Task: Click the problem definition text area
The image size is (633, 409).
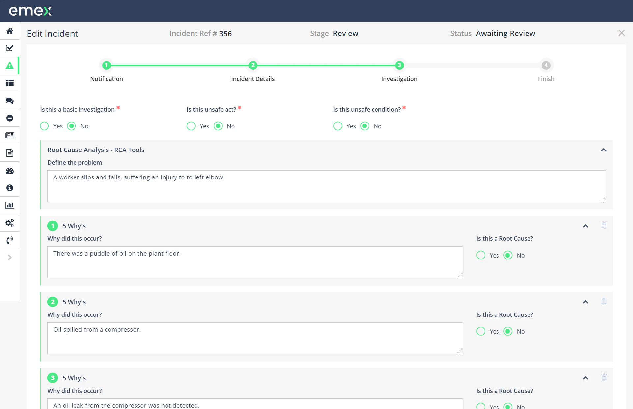Action: pos(326,186)
